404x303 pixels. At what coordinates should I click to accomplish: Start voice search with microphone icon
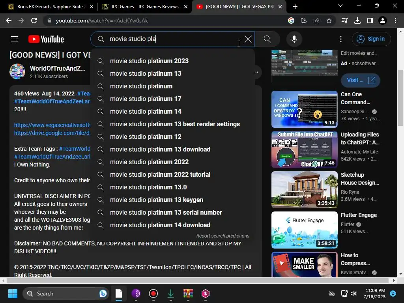(294, 39)
